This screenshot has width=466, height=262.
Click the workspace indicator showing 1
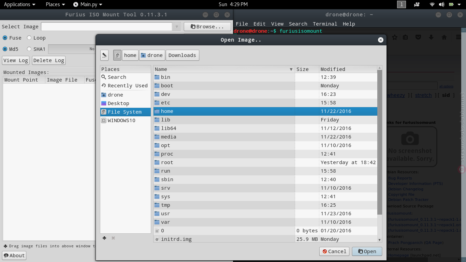[402, 4]
